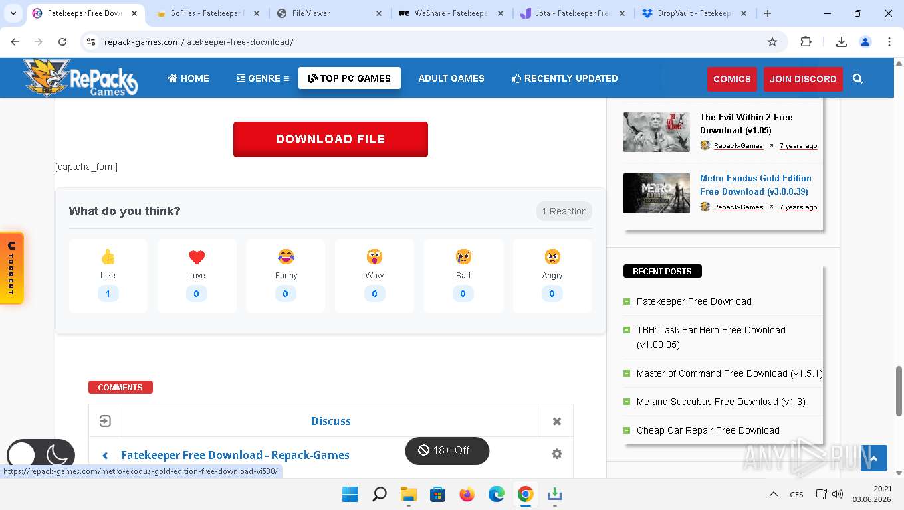
Task: Launch Firefox from taskbar
Action: (467, 494)
